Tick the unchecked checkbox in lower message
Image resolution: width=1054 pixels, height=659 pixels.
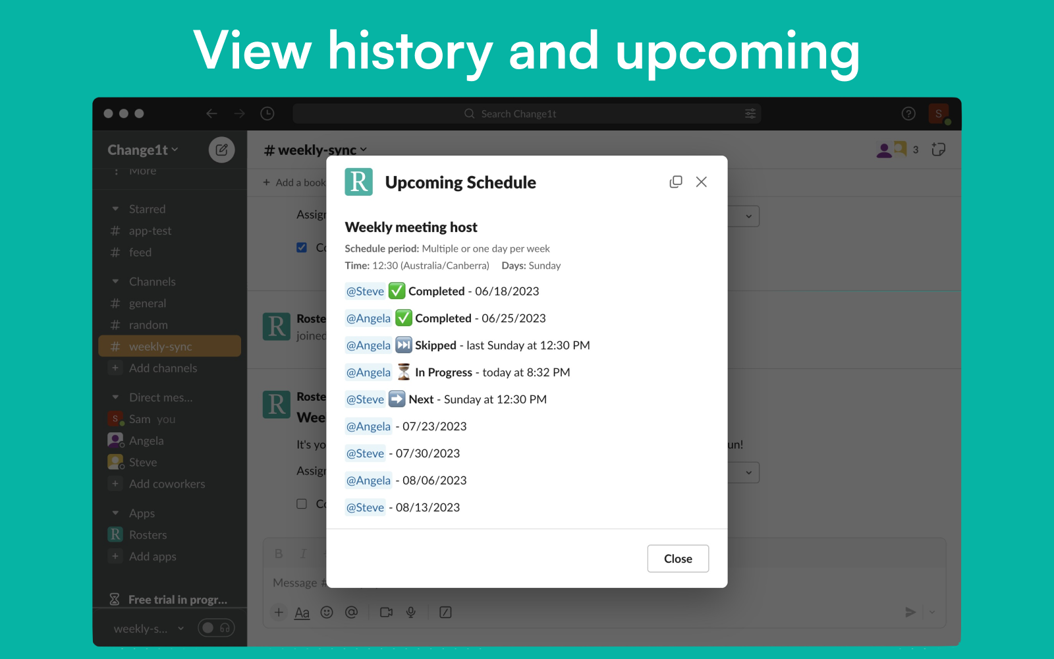click(302, 504)
